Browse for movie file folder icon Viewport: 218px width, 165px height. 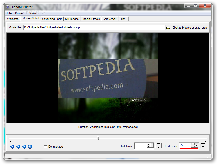(x=168, y=28)
